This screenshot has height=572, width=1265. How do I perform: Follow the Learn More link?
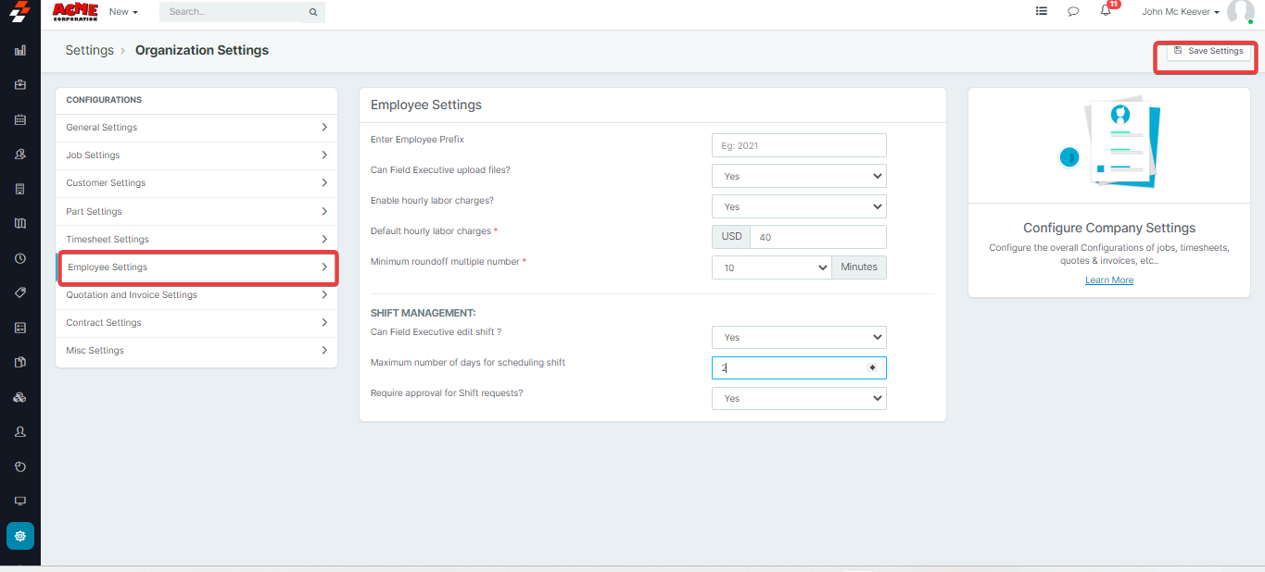(1109, 280)
